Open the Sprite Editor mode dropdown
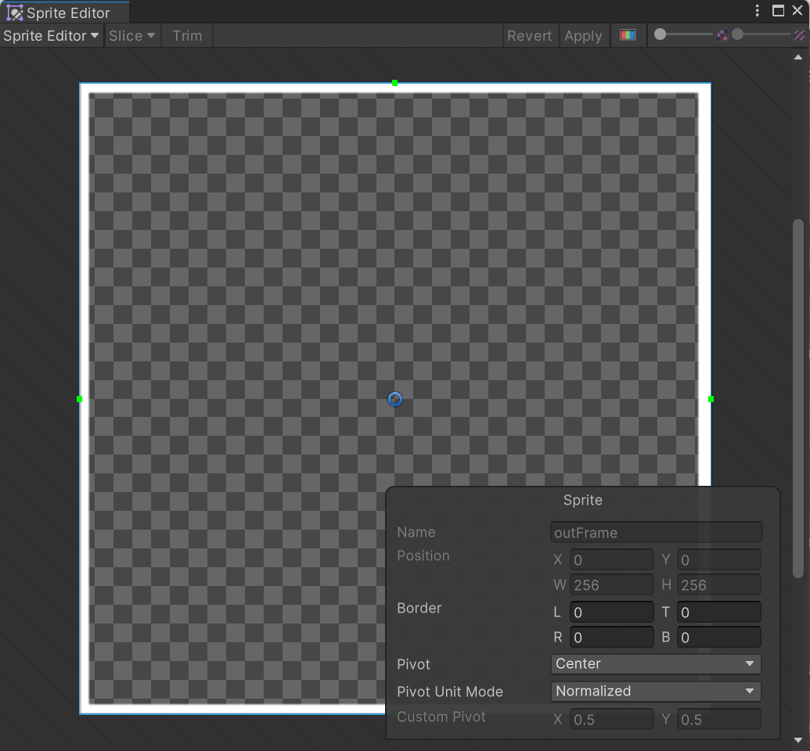This screenshot has height=751, width=810. (51, 36)
